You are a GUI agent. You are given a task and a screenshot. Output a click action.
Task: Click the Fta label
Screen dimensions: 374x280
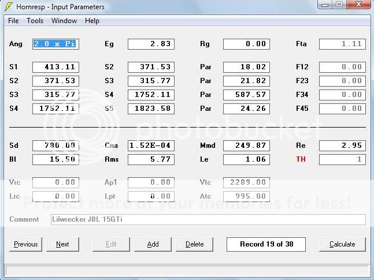point(301,44)
